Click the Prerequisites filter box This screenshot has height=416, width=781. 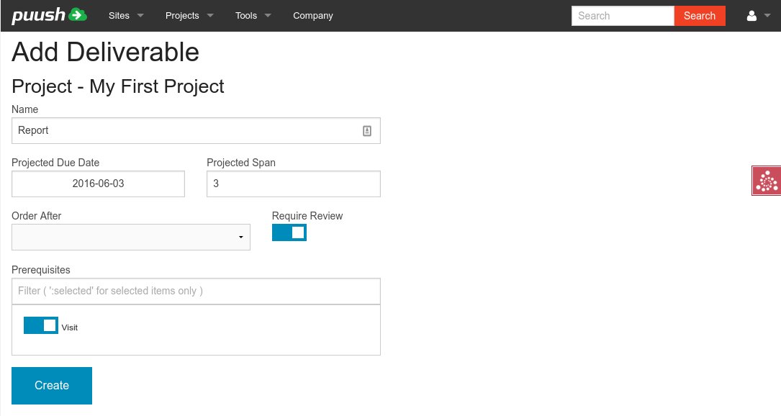[x=196, y=291]
